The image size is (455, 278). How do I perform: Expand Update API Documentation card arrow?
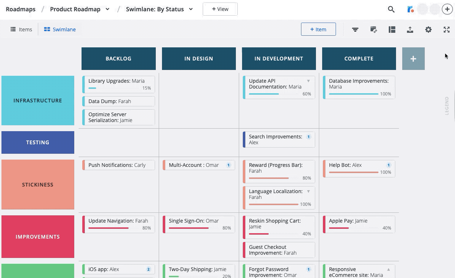point(308,81)
